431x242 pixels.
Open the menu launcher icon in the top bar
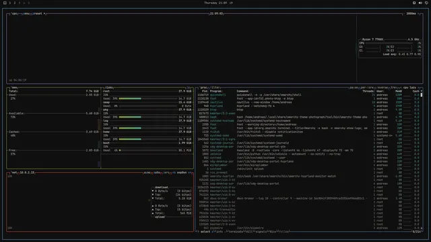pos(5,3)
